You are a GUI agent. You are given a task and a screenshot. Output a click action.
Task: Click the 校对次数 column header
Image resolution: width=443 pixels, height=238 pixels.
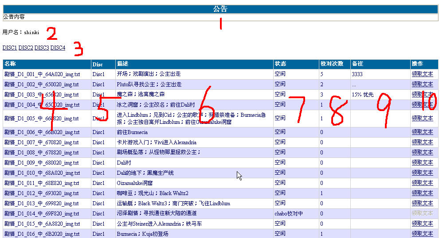tap(332, 64)
